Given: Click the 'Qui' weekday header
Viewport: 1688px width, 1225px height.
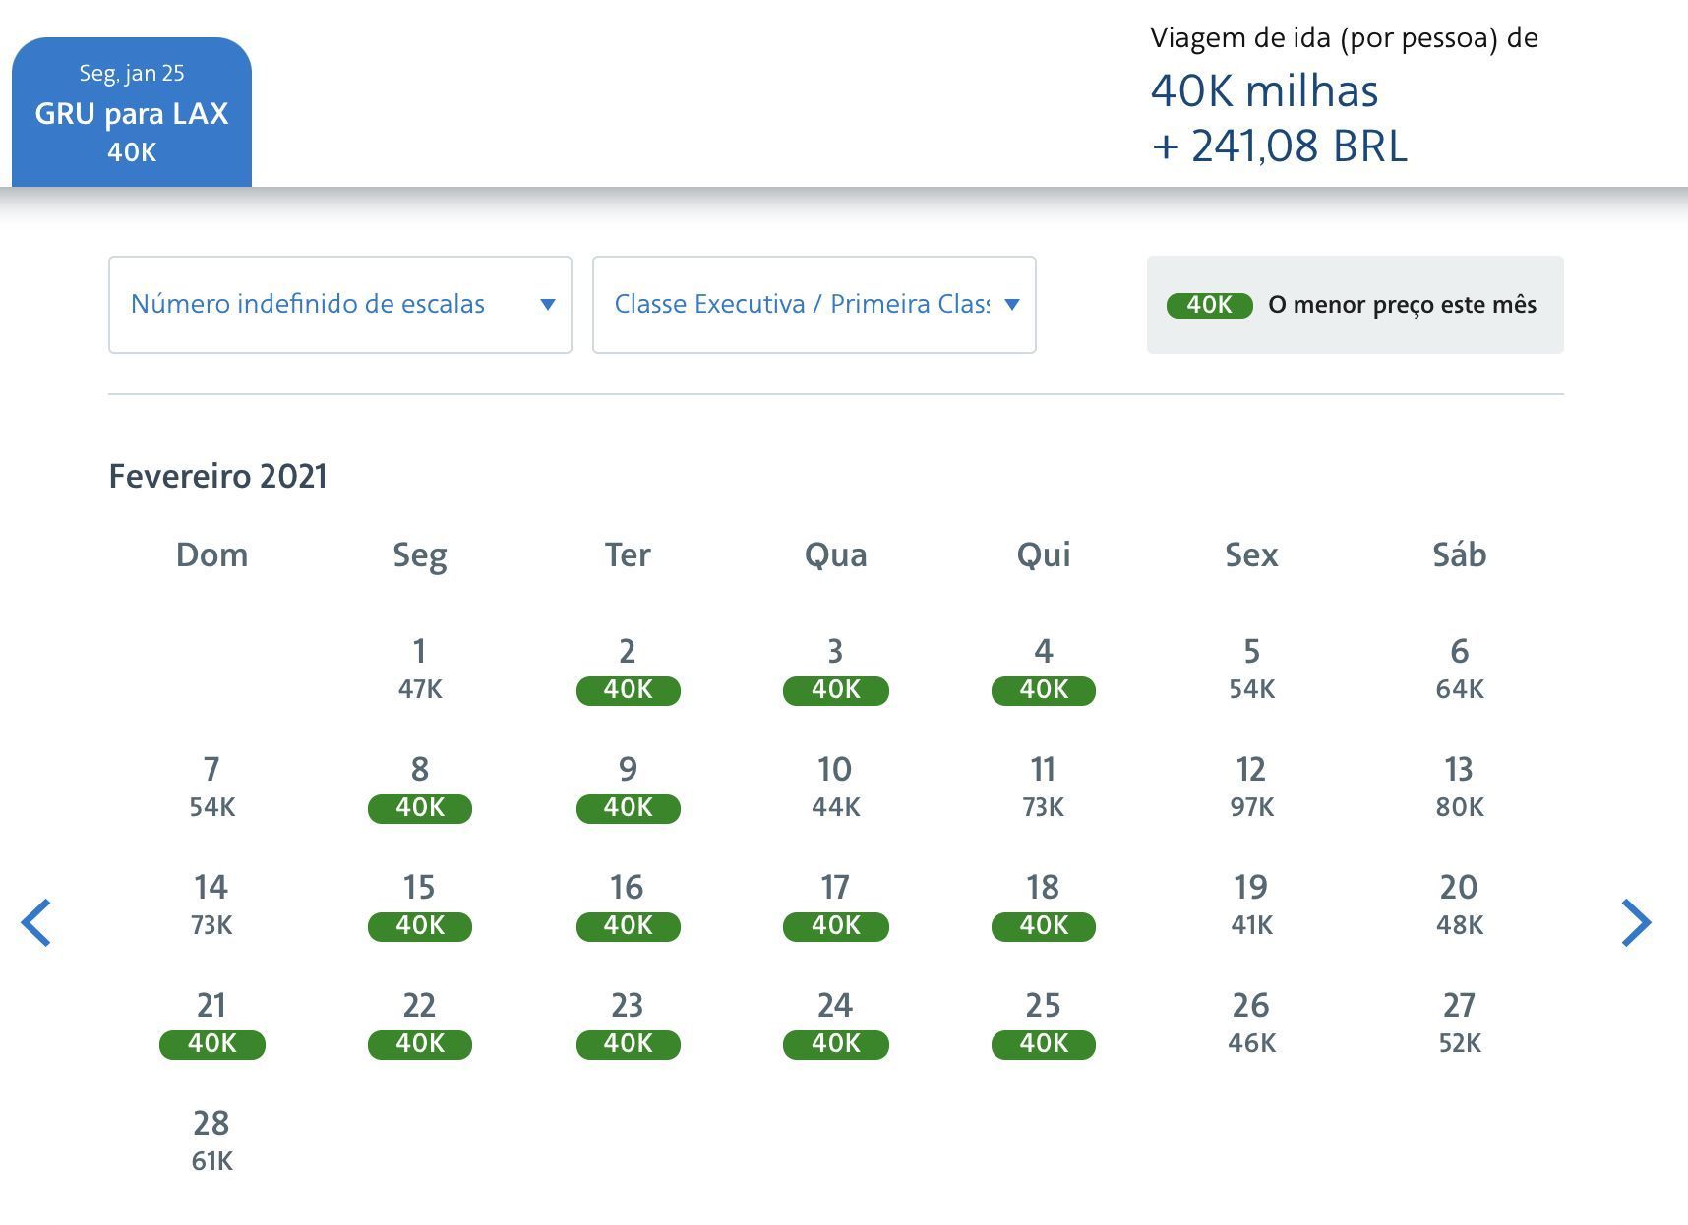Looking at the screenshot, I should tap(1044, 555).
